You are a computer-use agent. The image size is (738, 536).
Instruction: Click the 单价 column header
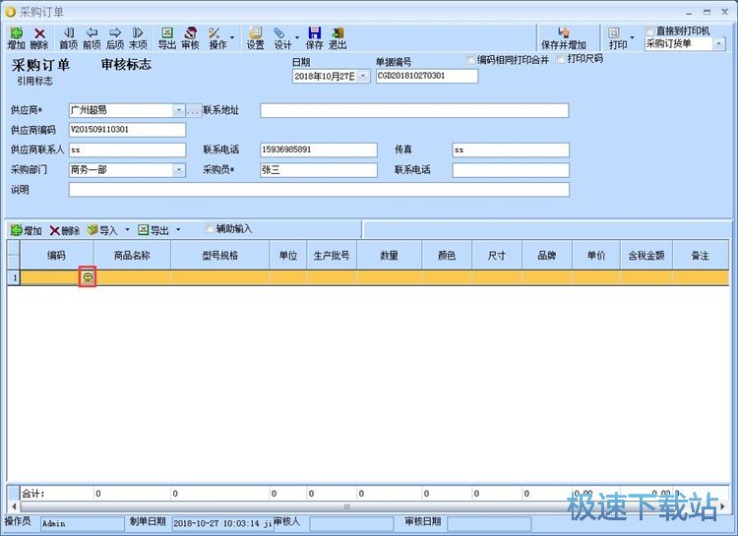coord(596,255)
